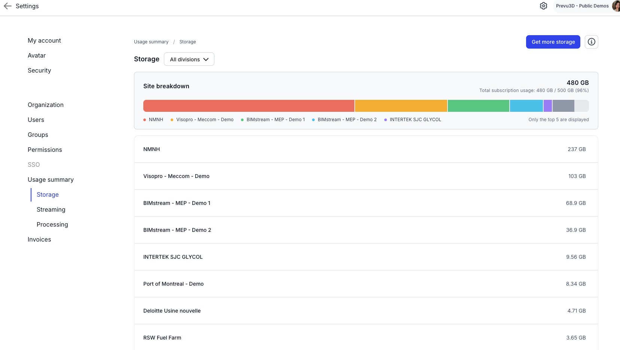Screen dimensions: 620x350
Task: Click the orange Visopro storage bar segment
Action: (x=401, y=106)
